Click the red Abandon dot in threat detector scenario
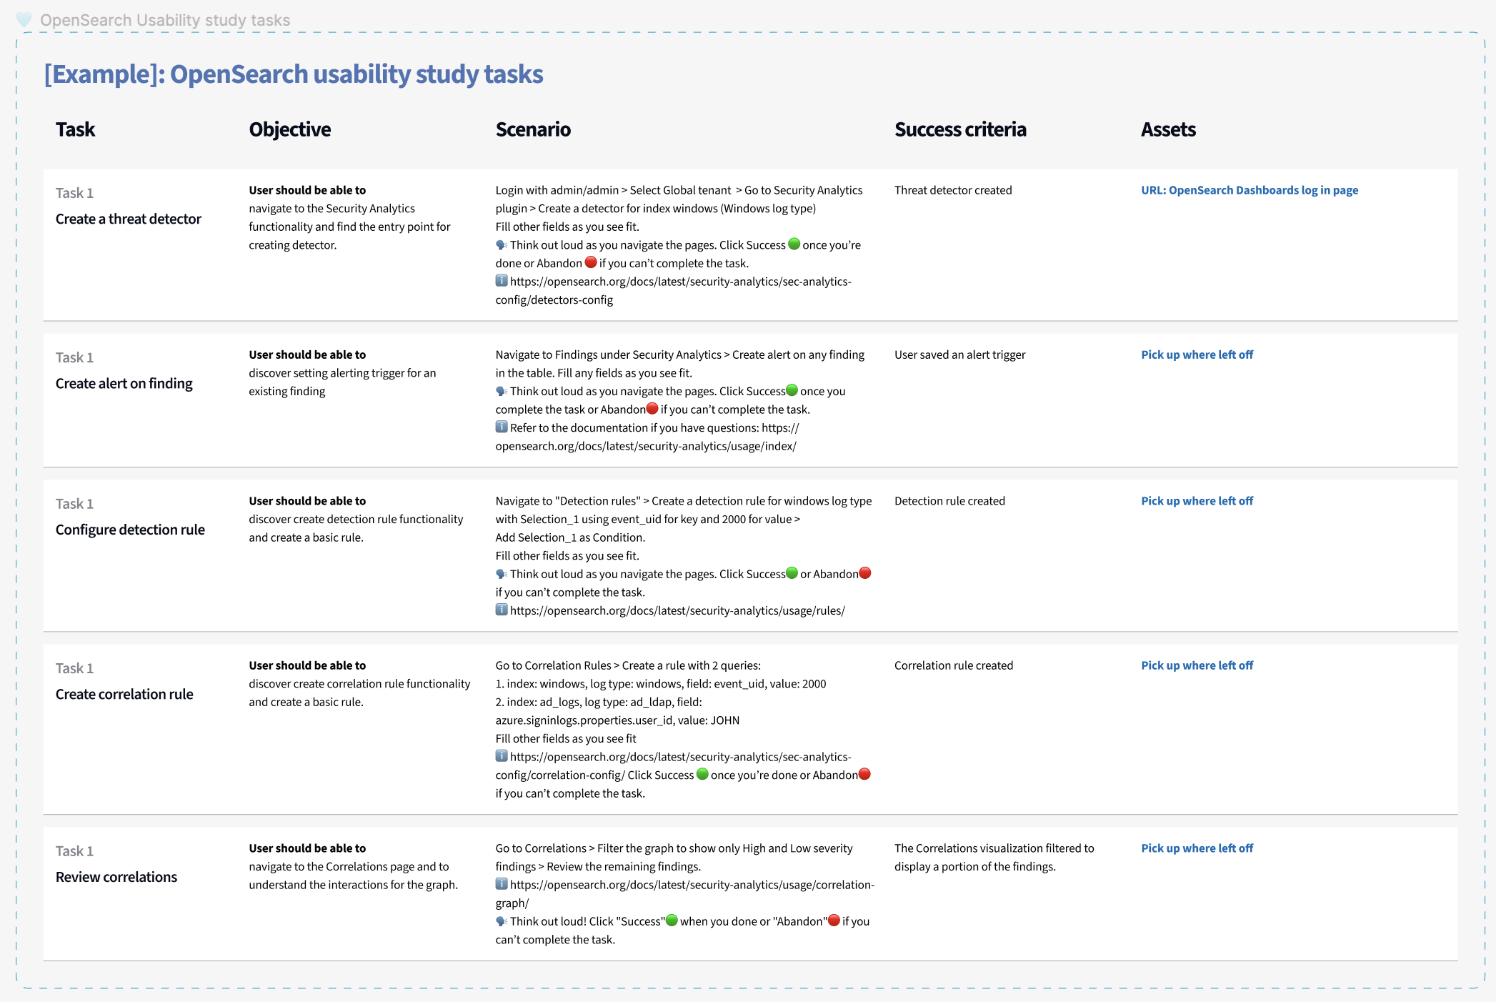Viewport: 1496px width, 1002px height. pyautogui.click(x=591, y=262)
